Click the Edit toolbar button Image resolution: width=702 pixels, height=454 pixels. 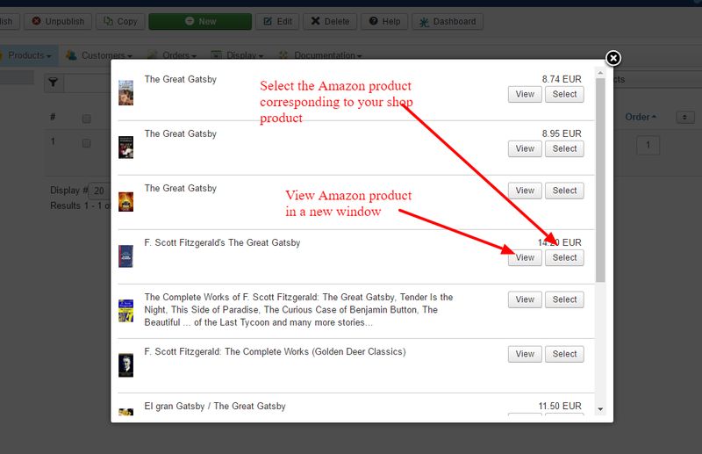pyautogui.click(x=277, y=21)
